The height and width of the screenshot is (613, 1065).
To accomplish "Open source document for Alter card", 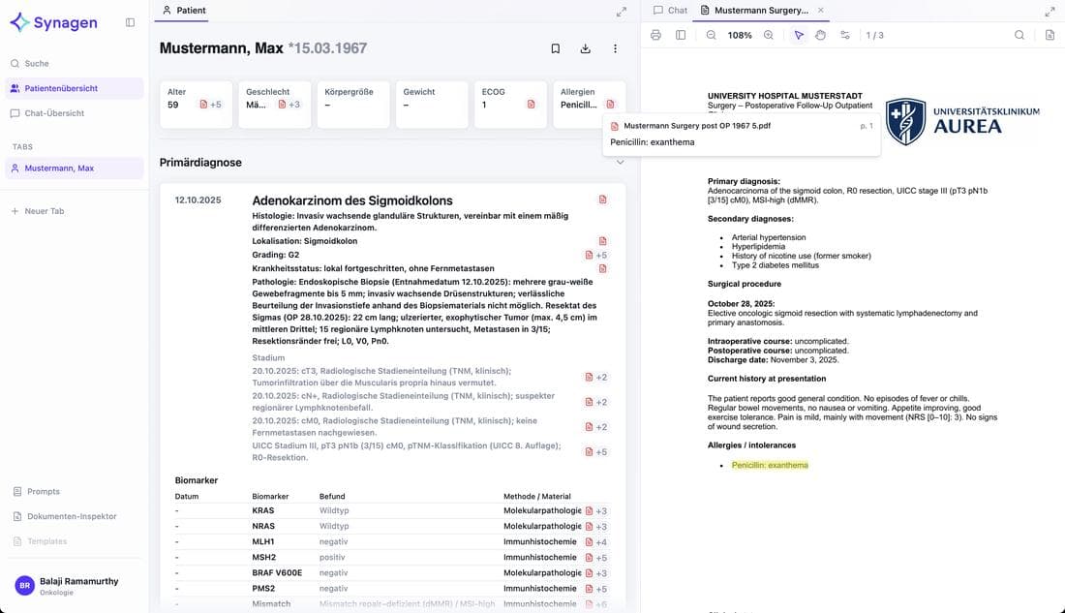I will tap(203, 105).
